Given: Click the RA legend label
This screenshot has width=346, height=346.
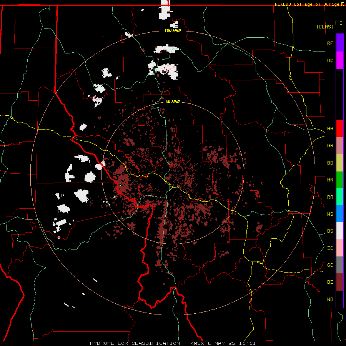Looking at the screenshot, I should pyautogui.click(x=330, y=197).
